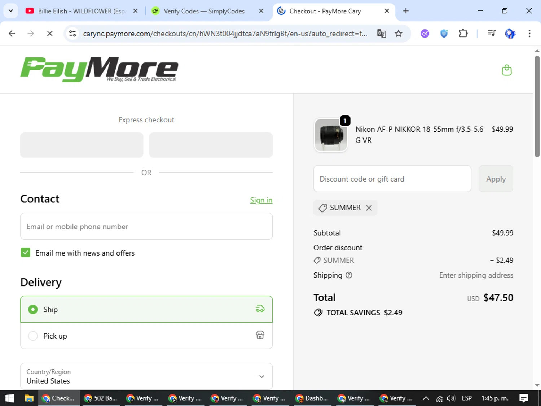Show hidden system tray icons

(426, 398)
